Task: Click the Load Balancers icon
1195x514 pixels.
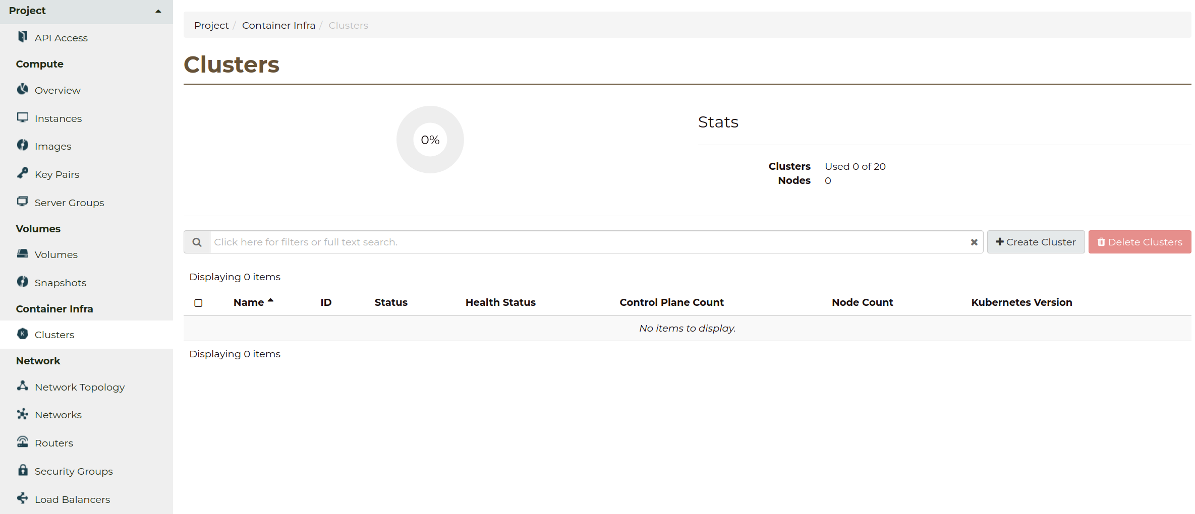Action: tap(22, 498)
